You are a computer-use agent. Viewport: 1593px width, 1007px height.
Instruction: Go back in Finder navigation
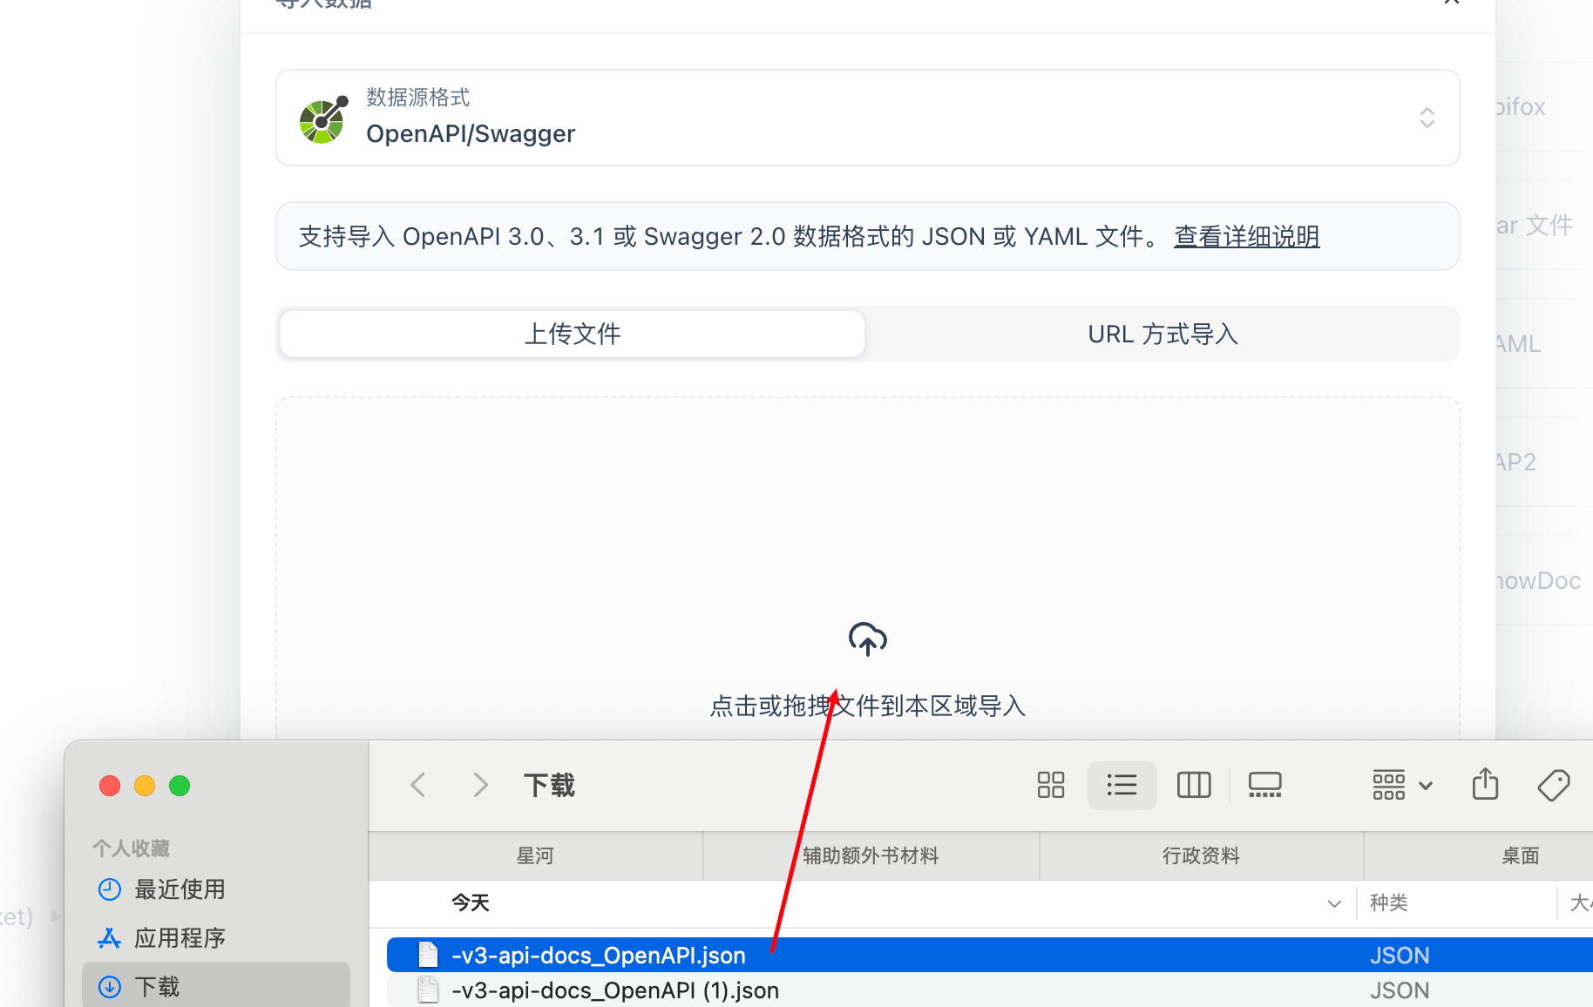tap(418, 785)
